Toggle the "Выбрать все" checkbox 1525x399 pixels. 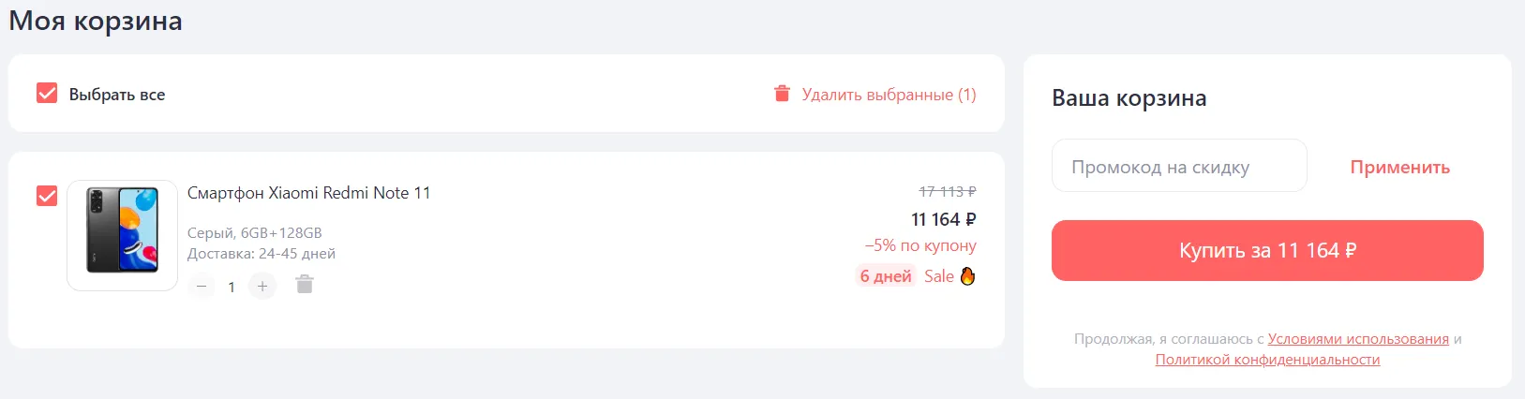coord(47,94)
